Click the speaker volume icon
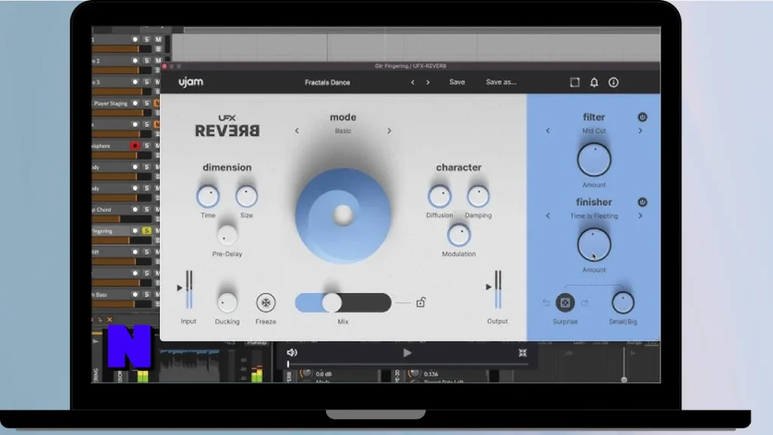This screenshot has width=773, height=435. point(292,353)
